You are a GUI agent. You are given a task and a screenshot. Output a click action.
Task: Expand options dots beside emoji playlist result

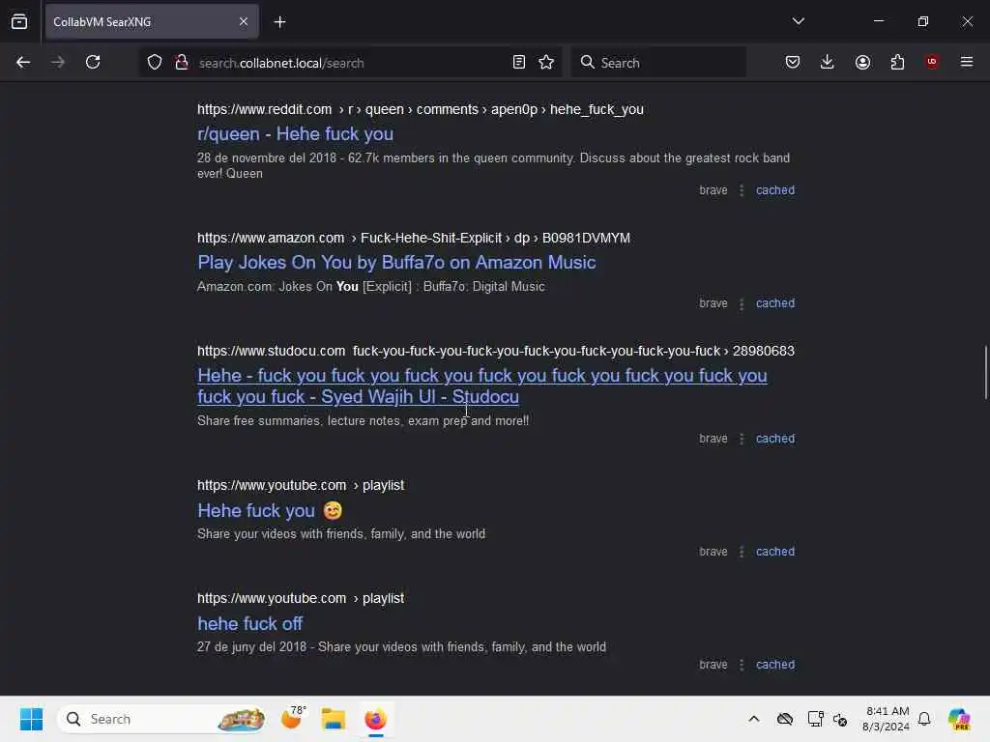(742, 552)
